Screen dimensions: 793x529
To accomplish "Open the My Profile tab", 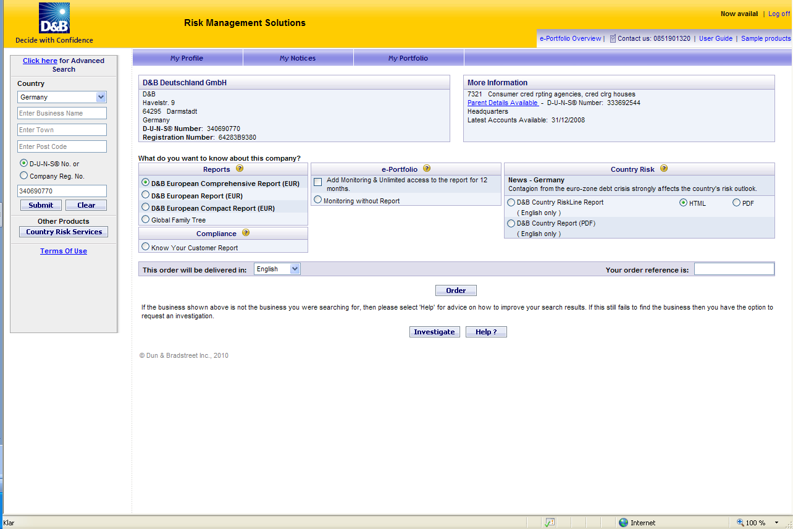I will pos(187,58).
